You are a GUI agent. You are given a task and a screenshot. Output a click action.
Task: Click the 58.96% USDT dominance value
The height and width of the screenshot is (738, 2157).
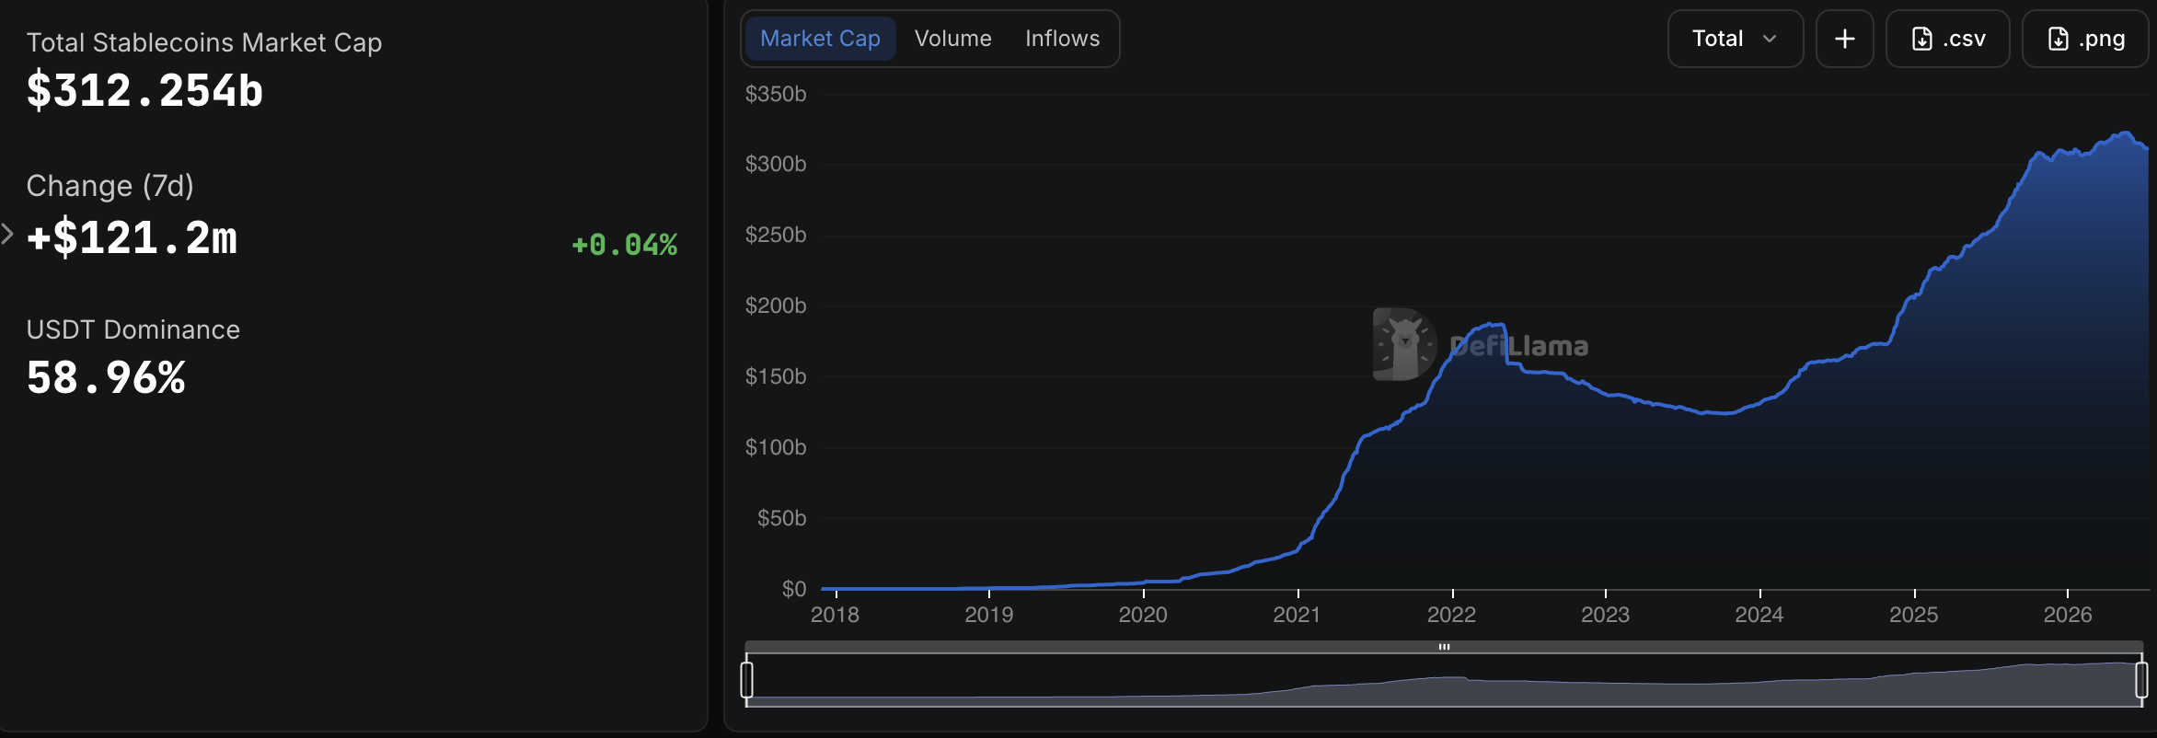[107, 378]
